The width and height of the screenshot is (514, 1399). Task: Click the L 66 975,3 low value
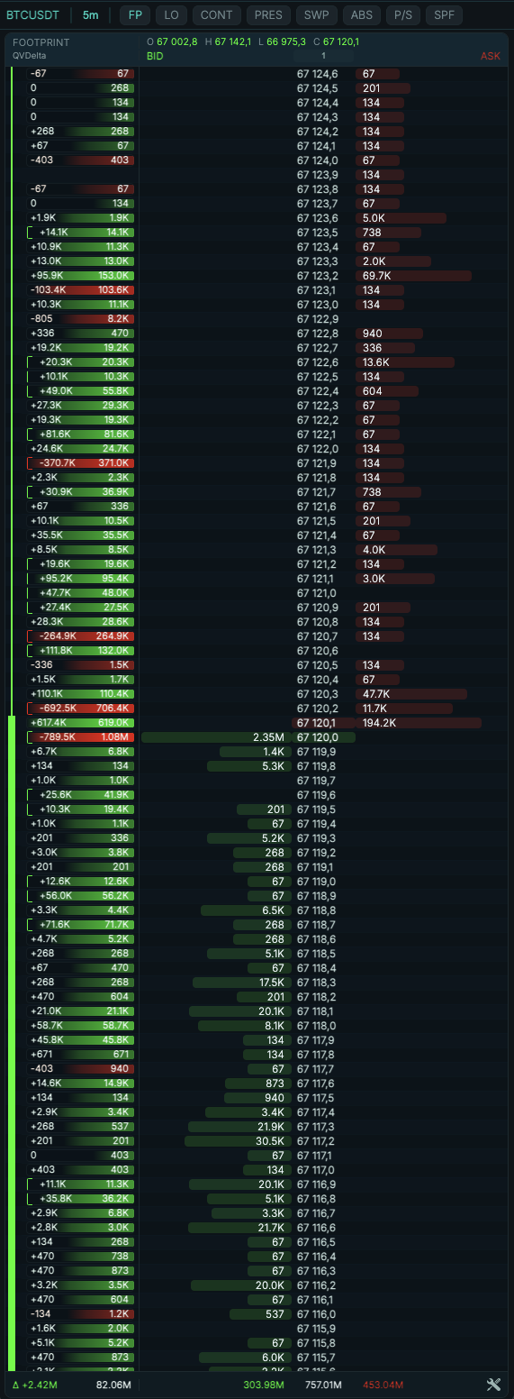click(x=282, y=42)
